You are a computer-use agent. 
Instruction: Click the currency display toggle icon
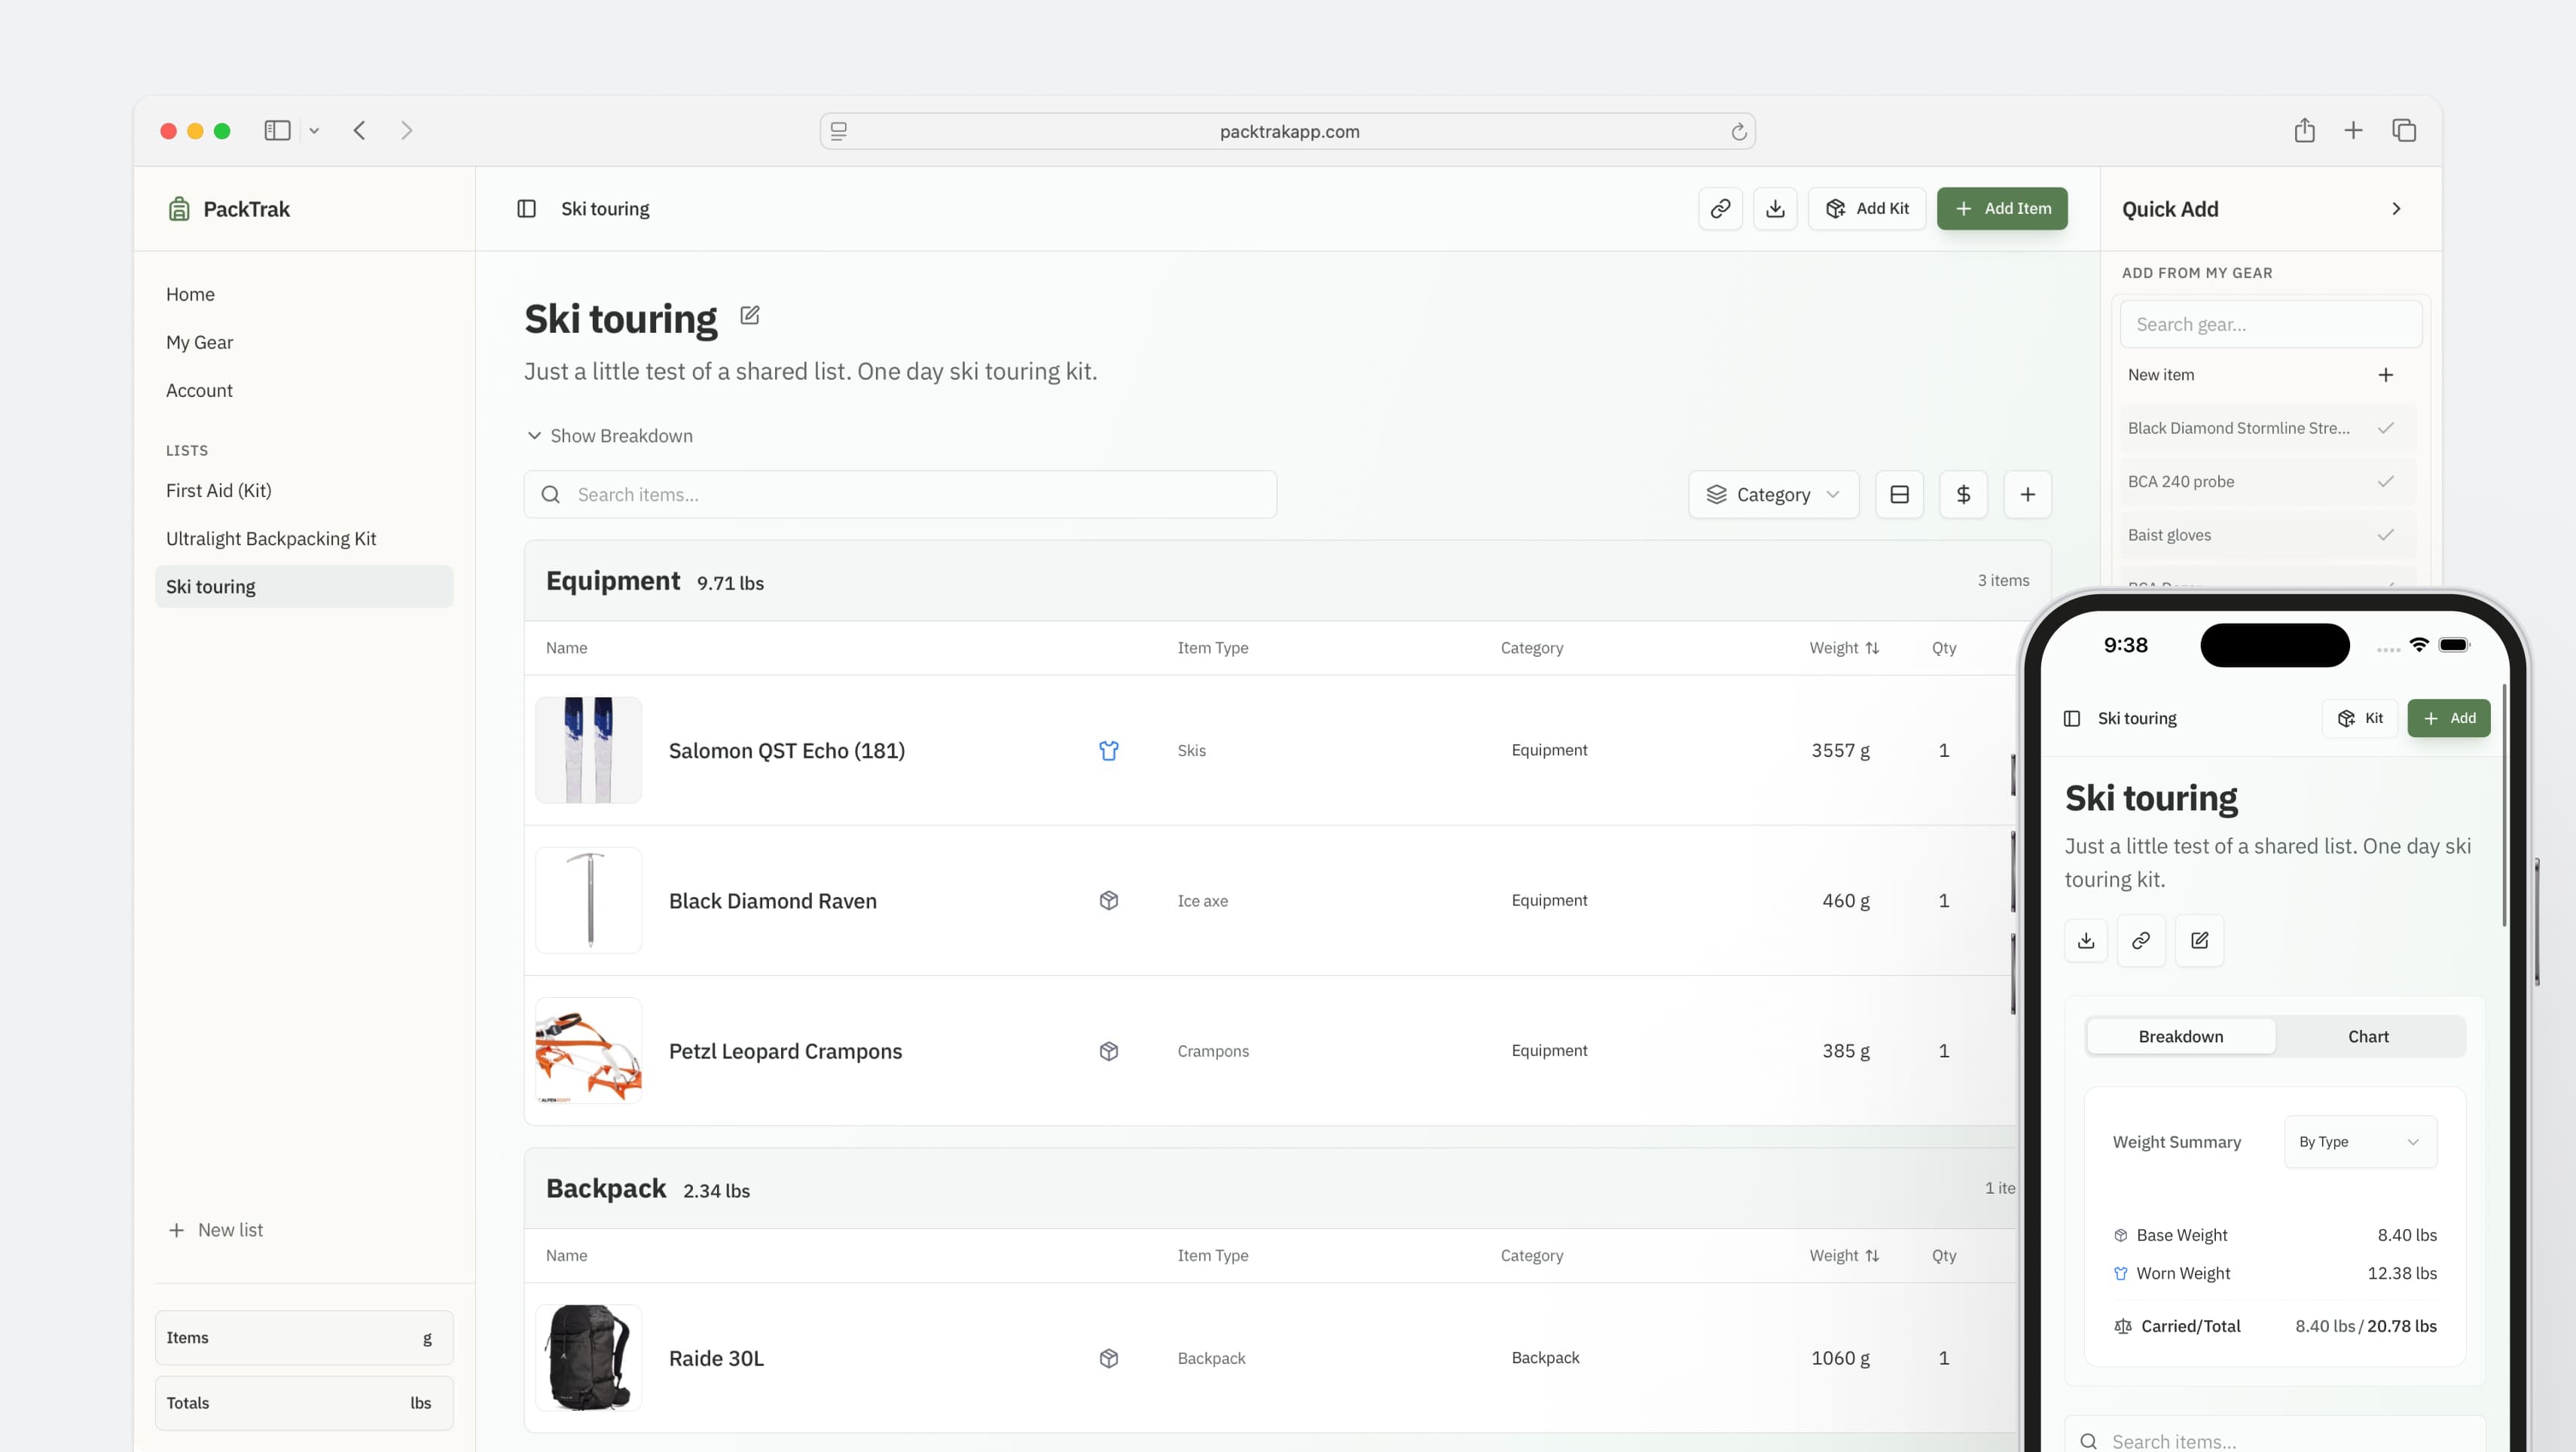click(1963, 494)
